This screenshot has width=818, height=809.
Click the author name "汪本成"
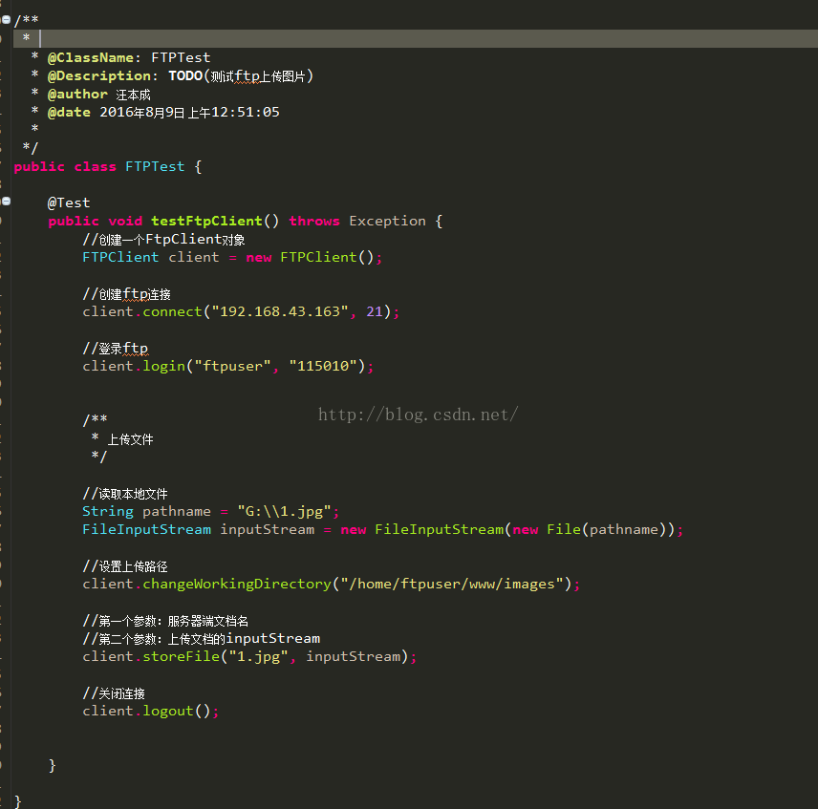point(133,95)
